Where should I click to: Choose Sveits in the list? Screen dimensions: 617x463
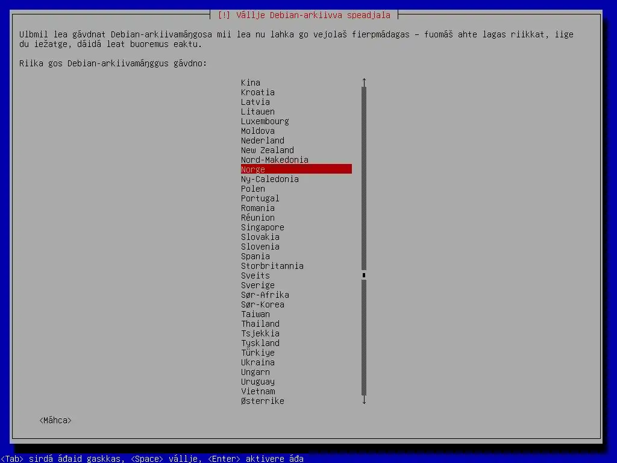coord(296,276)
